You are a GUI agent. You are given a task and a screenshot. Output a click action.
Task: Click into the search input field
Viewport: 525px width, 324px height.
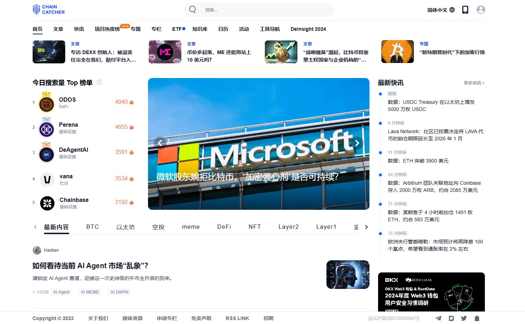(x=265, y=10)
